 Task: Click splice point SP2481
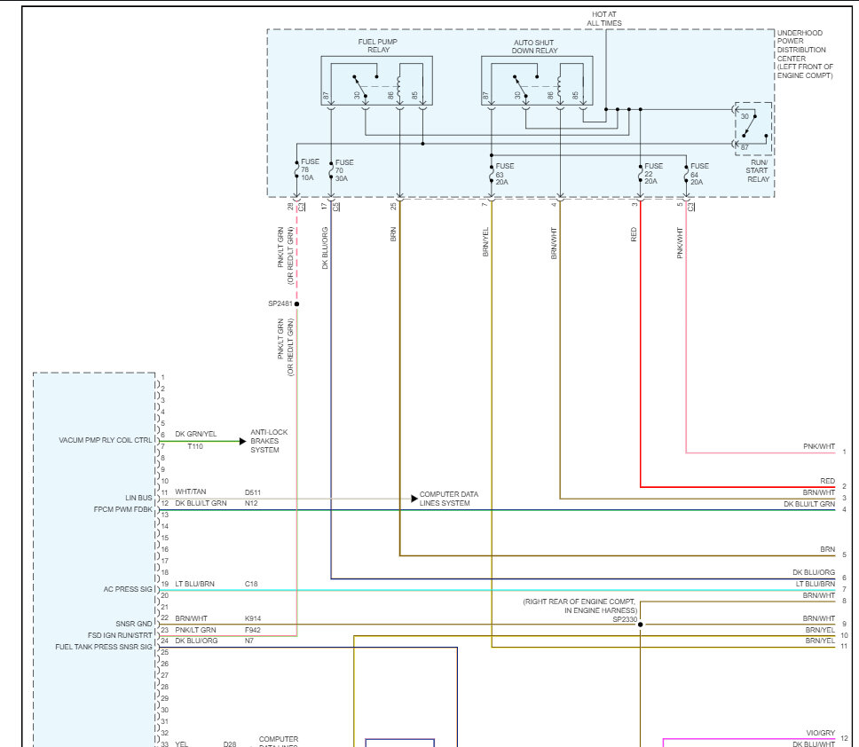[296, 303]
